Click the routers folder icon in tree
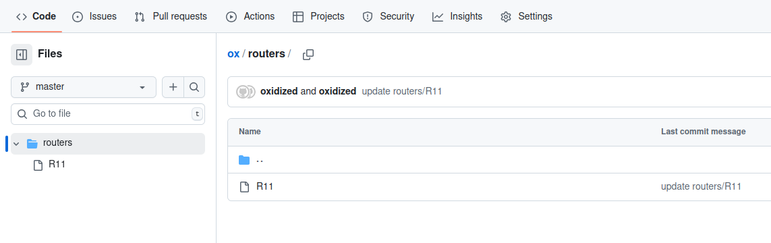Screen dimensions: 771x243 point(32,143)
